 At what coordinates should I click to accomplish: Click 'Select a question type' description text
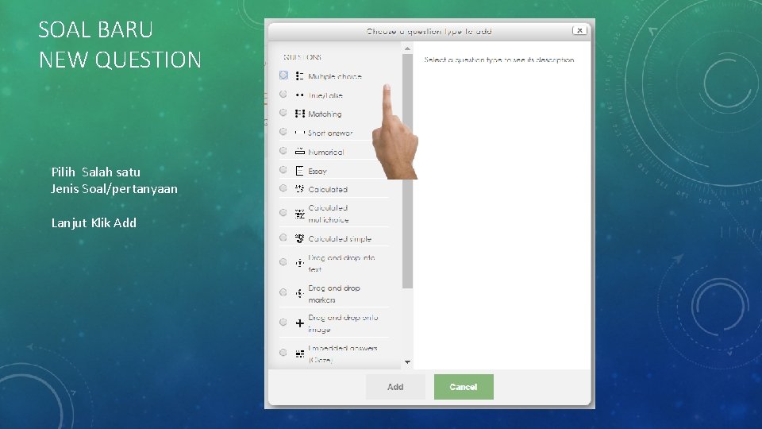(x=499, y=60)
